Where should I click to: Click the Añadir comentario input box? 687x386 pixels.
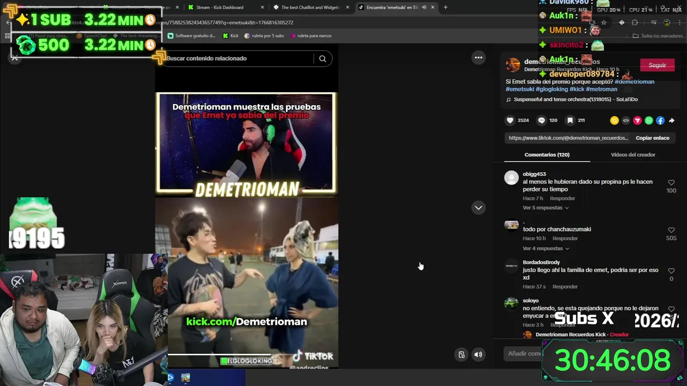point(523,353)
